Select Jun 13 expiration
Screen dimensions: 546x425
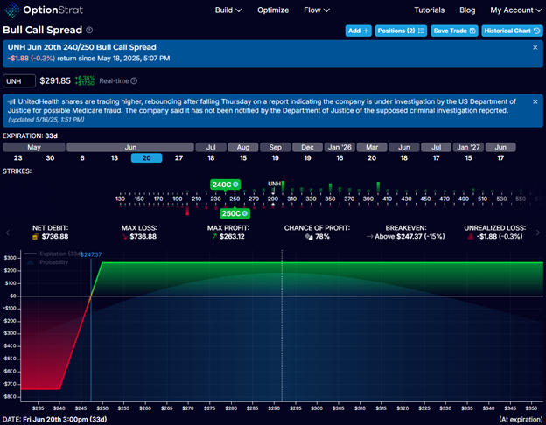pos(115,158)
